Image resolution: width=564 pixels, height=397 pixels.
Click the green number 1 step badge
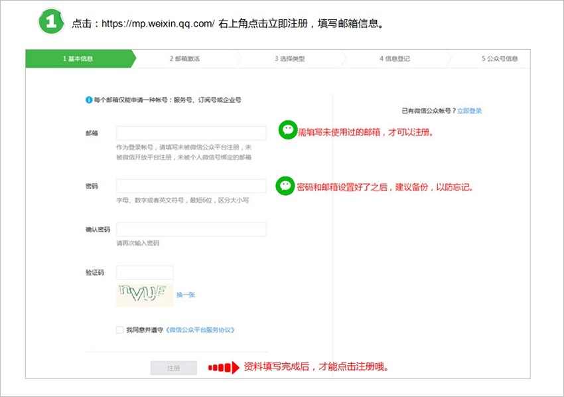51,23
